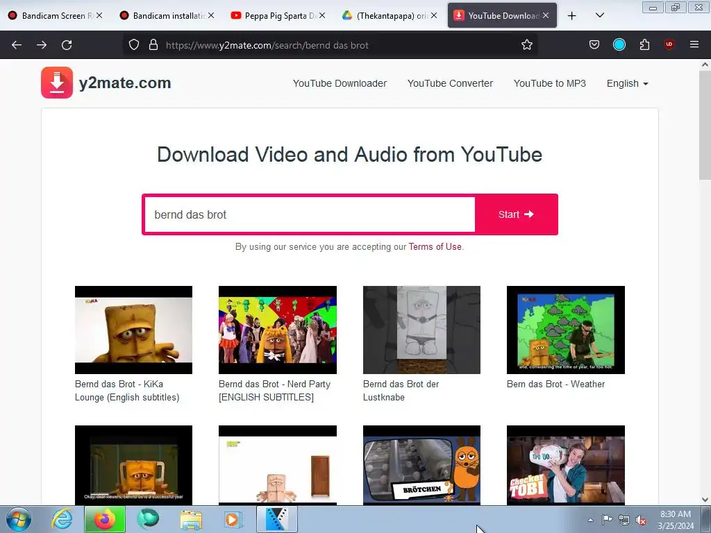Open extensions puzzle icon
711x533 pixels.
pyautogui.click(x=644, y=45)
